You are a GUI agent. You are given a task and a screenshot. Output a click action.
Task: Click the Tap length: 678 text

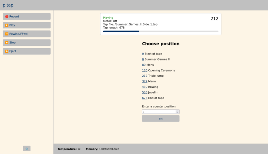(114, 28)
